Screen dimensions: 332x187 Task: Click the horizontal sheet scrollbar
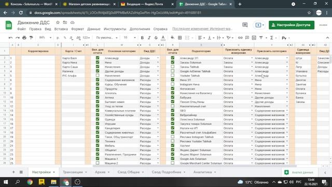[x=195, y=166]
